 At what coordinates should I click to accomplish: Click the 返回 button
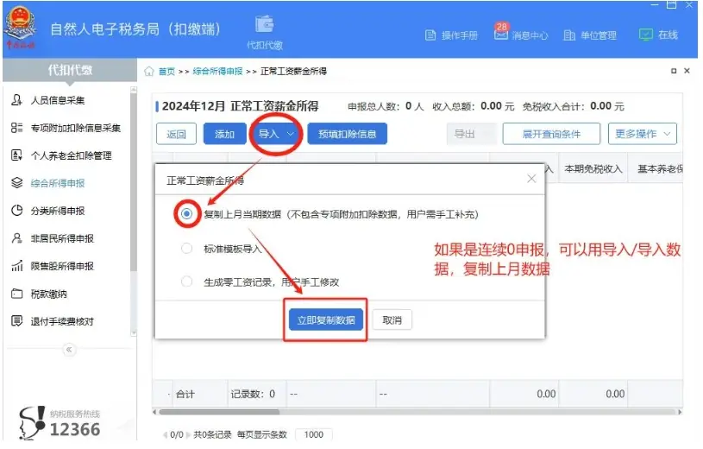pos(176,134)
